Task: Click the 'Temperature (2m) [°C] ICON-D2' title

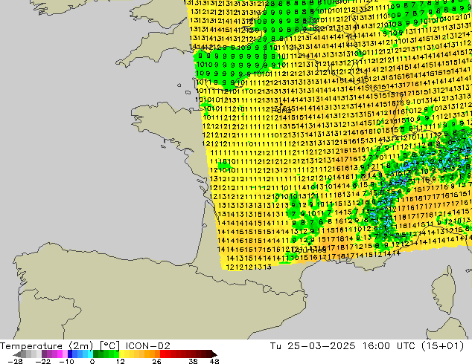Action: [85, 345]
